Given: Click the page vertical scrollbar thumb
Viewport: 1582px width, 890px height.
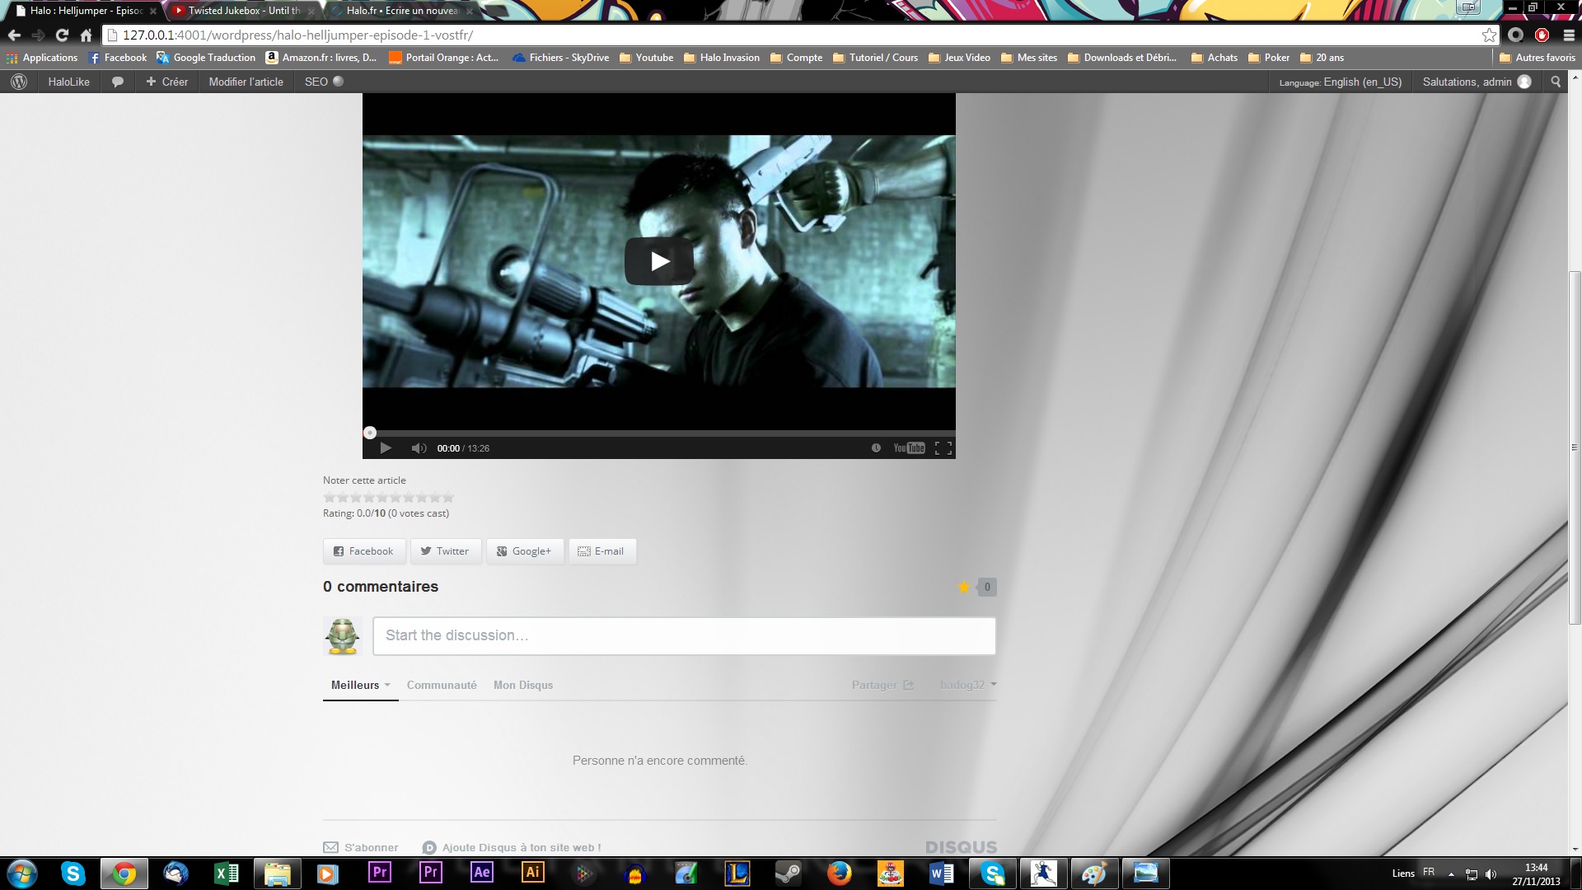Looking at the screenshot, I should [x=1575, y=447].
